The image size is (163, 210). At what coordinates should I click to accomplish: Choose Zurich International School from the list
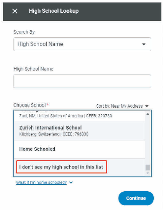80,131
